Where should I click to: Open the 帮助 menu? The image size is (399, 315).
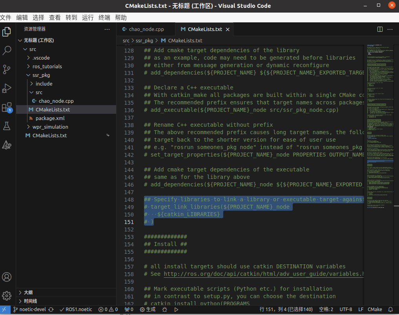[121, 18]
